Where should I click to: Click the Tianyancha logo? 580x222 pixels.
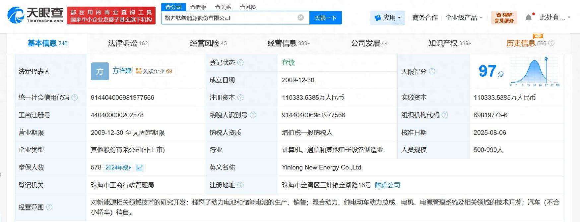(35, 16)
